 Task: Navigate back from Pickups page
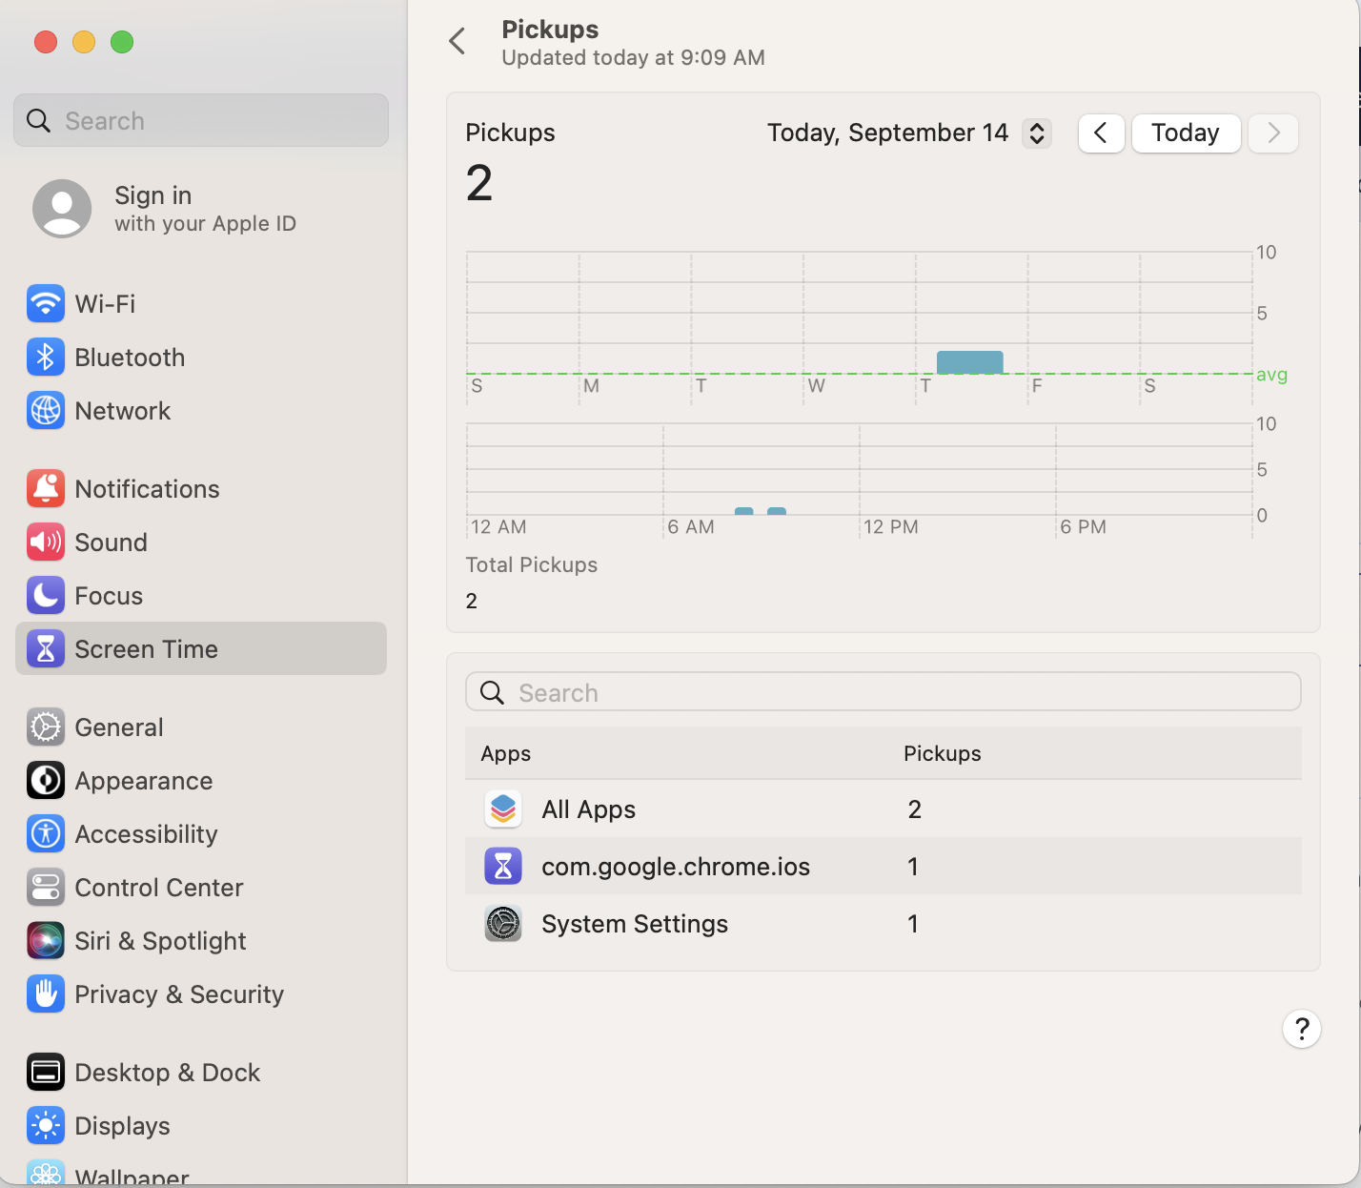tap(457, 41)
